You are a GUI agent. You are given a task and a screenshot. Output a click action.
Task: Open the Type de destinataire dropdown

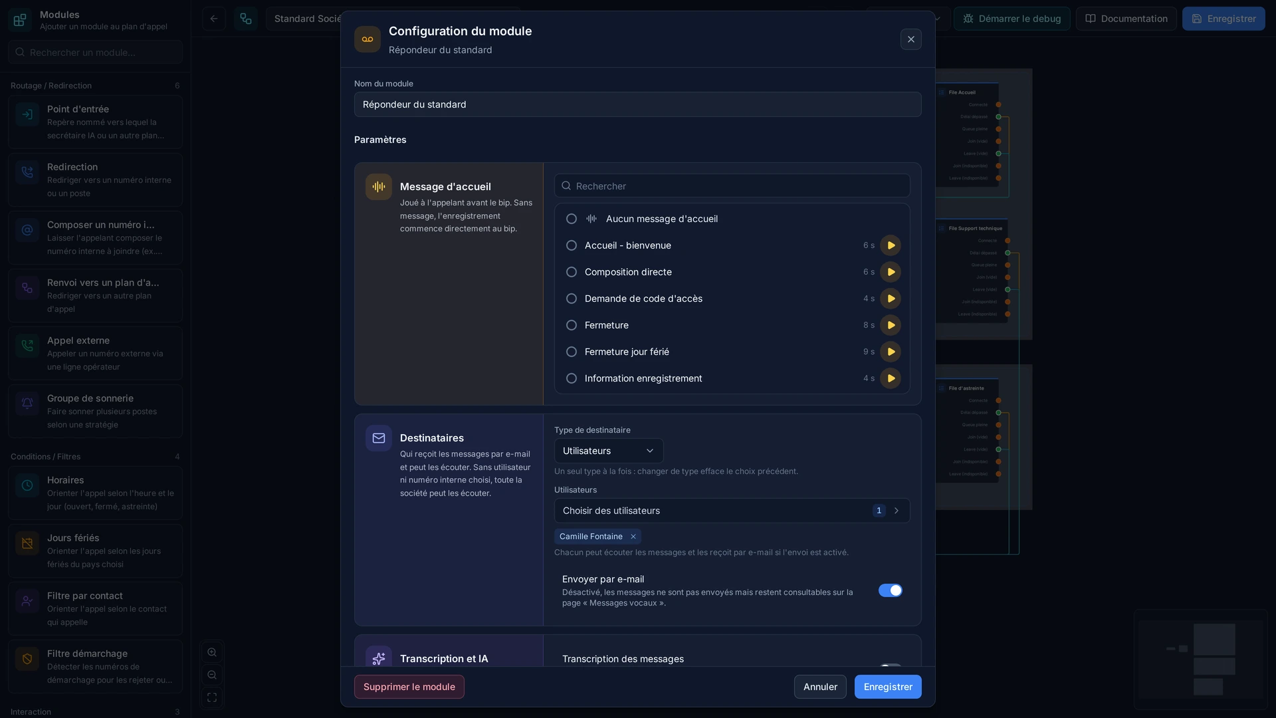(609, 451)
